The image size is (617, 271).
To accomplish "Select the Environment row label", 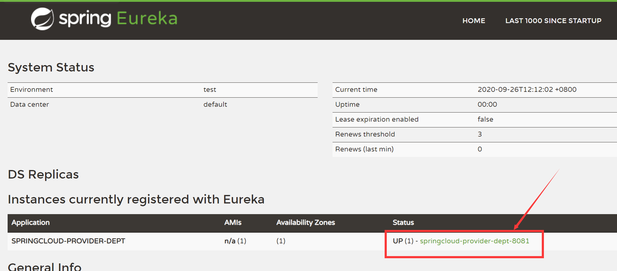I will (x=32, y=89).
